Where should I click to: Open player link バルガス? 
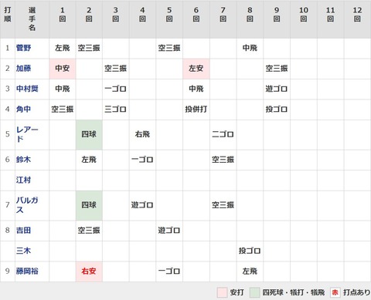pyautogui.click(x=27, y=205)
